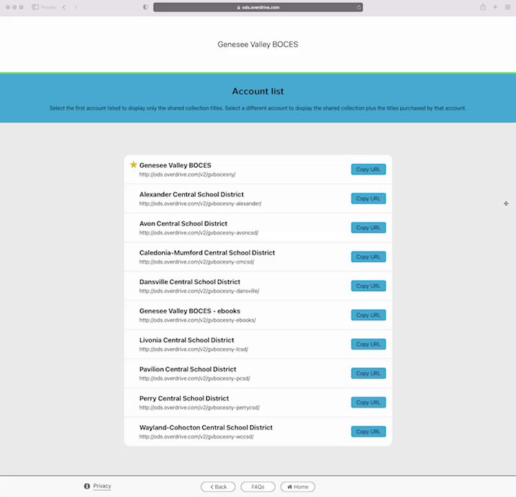Image resolution: width=516 pixels, height=497 pixels.
Task: Copy URL for Avon Central School District
Action: pos(368,228)
